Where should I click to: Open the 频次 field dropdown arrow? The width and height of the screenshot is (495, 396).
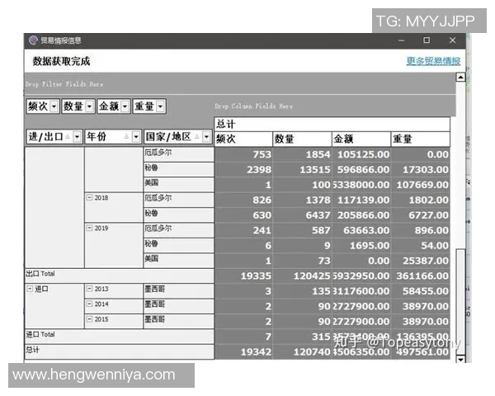coord(54,106)
